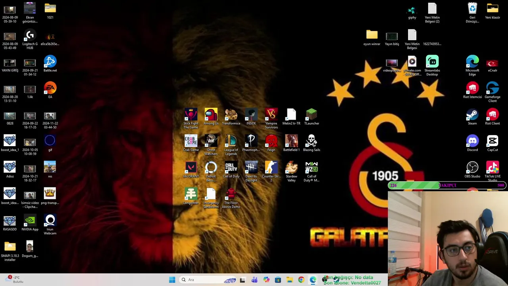Launch The Floor Above Demo shortcut
Image resolution: width=508 pixels, height=286 pixels.
click(231, 198)
